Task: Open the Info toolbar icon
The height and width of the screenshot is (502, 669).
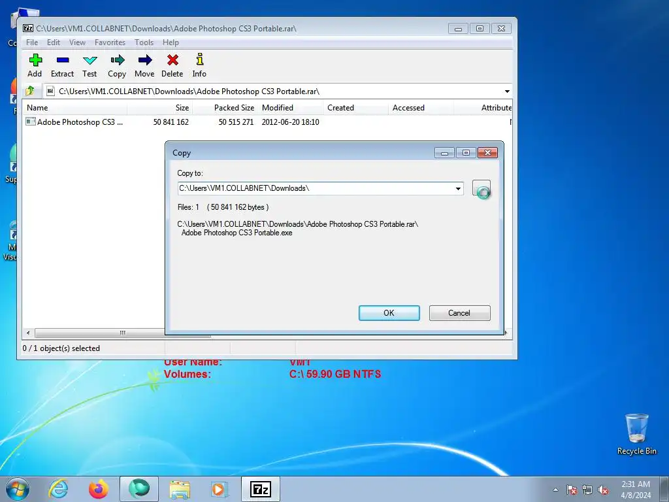Action: (199, 65)
